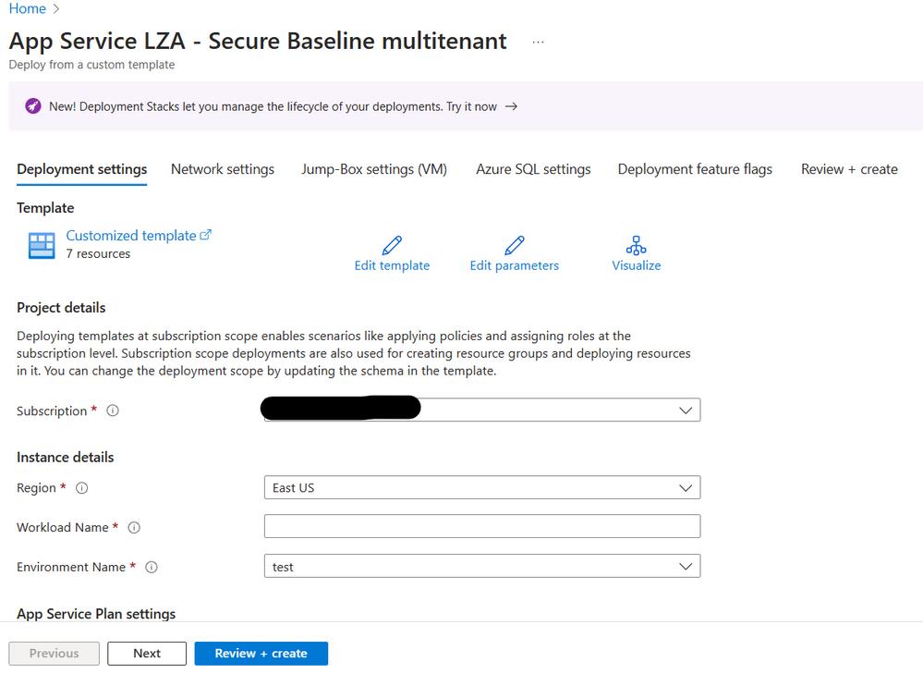Click the Edit template label
Viewport: 923px width, 674px height.
(x=392, y=265)
